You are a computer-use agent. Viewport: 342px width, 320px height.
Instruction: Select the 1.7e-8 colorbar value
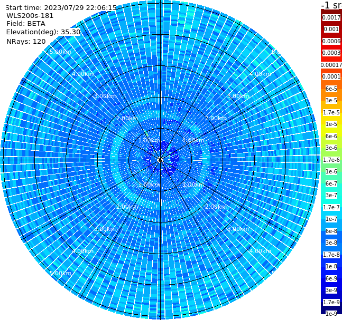pos(331,255)
